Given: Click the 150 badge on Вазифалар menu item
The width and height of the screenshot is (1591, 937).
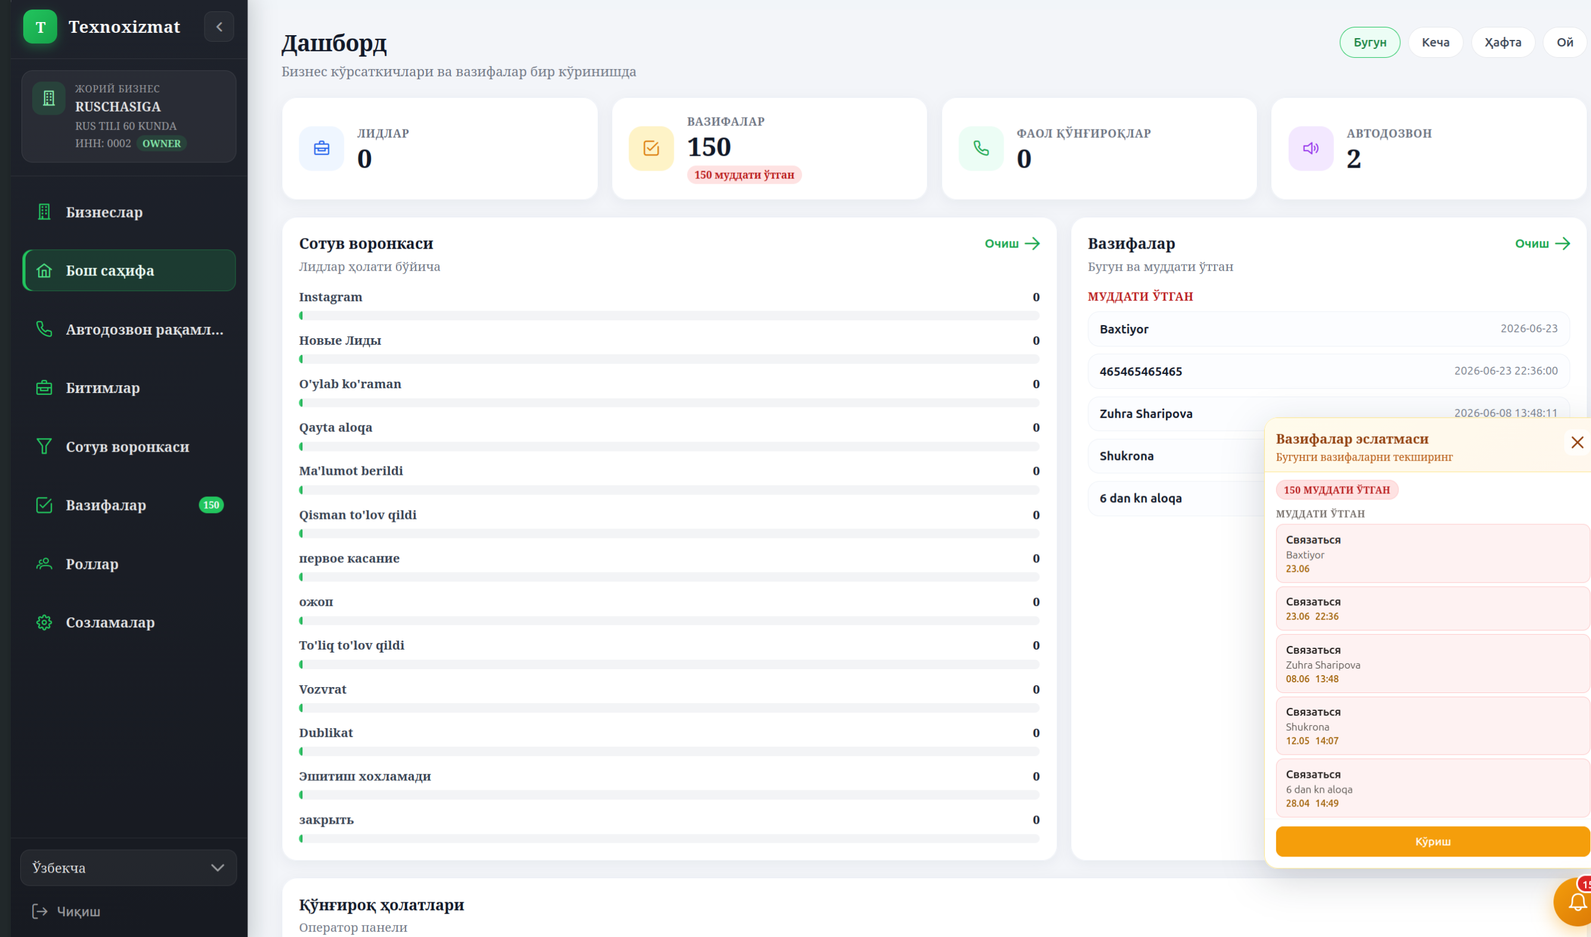Looking at the screenshot, I should [211, 505].
